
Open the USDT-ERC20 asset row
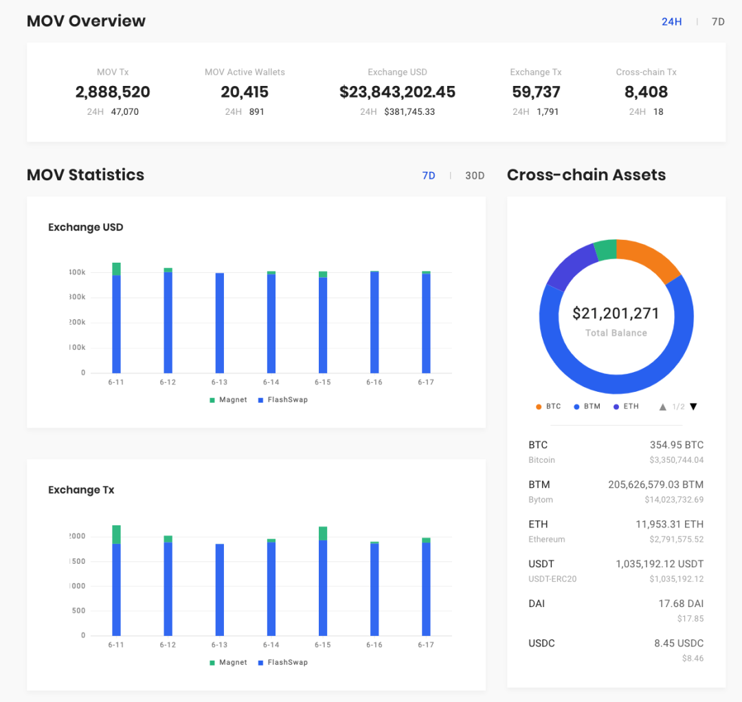pyautogui.click(x=616, y=571)
